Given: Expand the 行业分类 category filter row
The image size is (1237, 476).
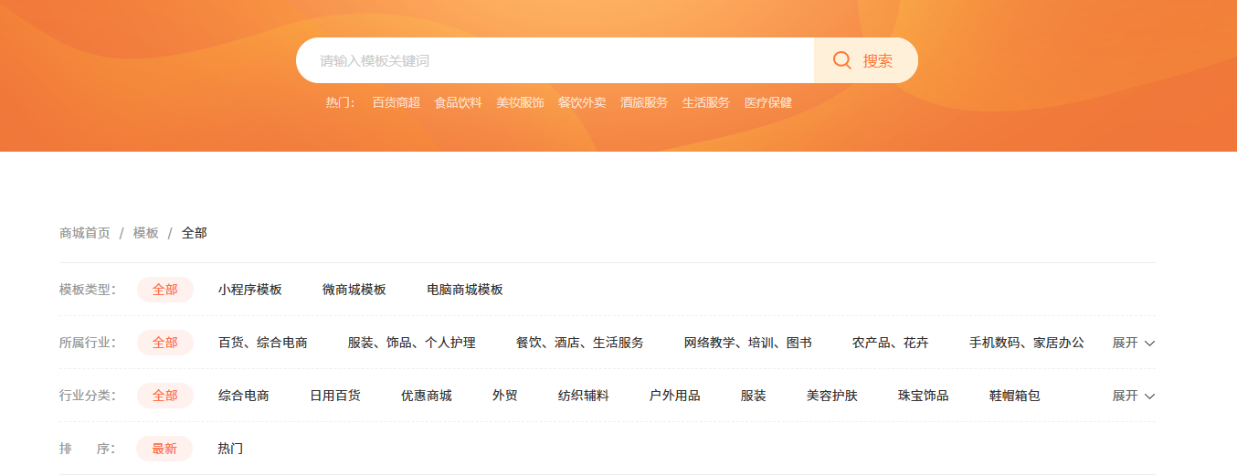Looking at the screenshot, I should [x=1126, y=396].
